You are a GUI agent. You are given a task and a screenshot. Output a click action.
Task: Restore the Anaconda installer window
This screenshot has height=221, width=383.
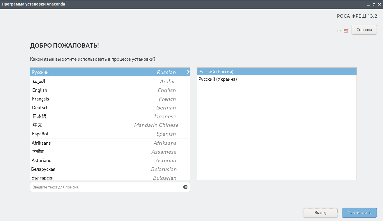click(x=374, y=4)
